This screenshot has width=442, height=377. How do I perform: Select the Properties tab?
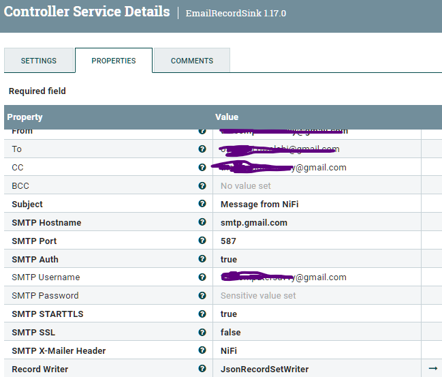114,61
